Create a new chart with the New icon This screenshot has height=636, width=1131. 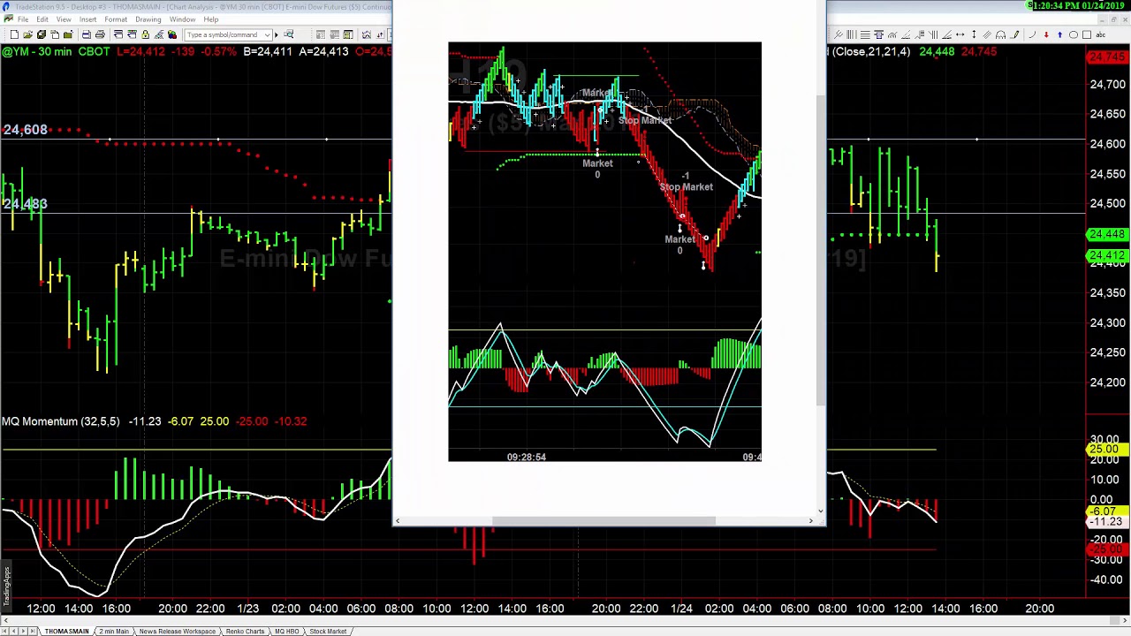[14, 34]
